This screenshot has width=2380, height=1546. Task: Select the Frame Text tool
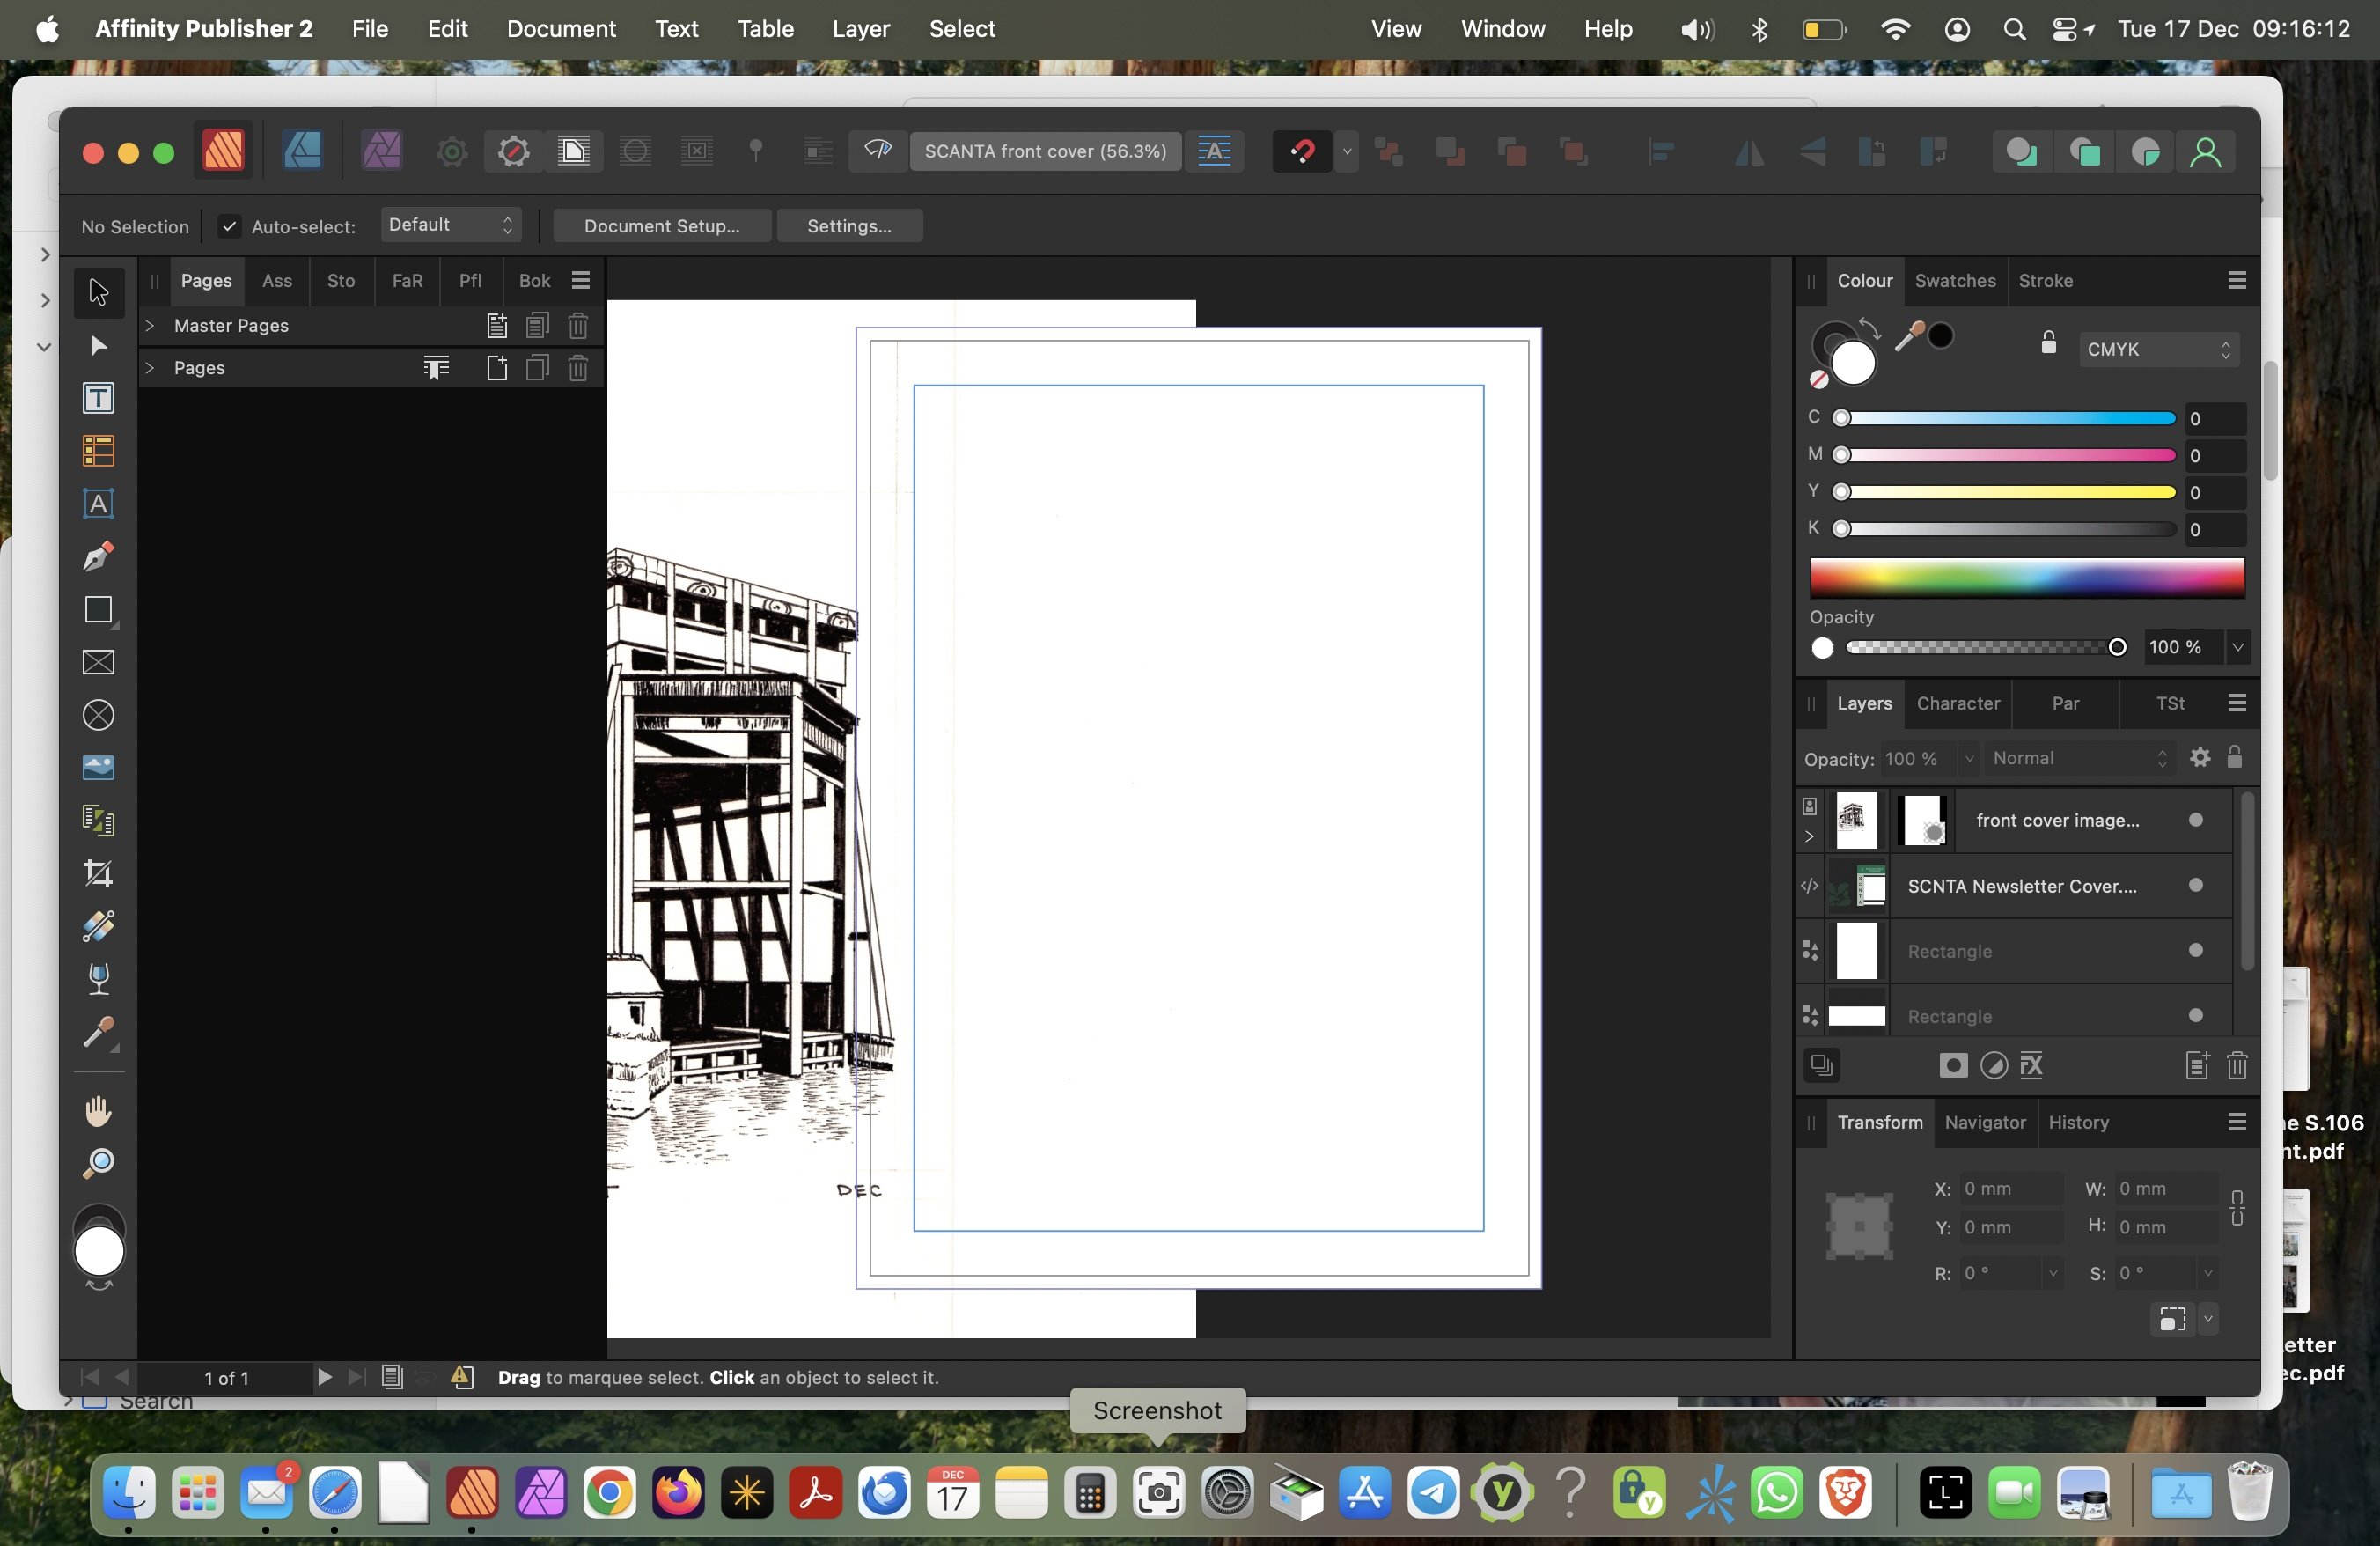pyautogui.click(x=98, y=398)
